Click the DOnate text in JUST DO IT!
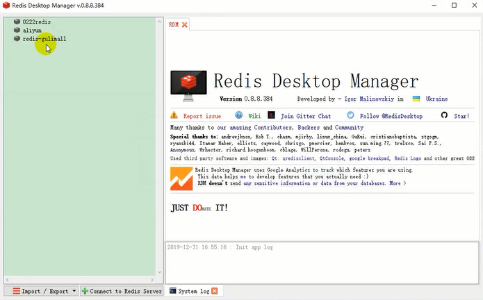Screen dimensions: 483x300 202,208
